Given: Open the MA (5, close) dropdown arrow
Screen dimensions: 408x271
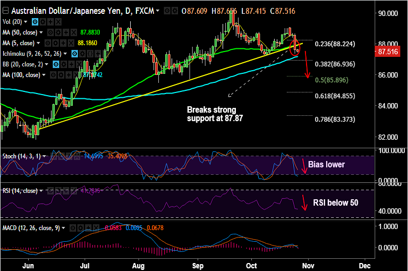Looking at the screenshot, I should [x=38, y=43].
